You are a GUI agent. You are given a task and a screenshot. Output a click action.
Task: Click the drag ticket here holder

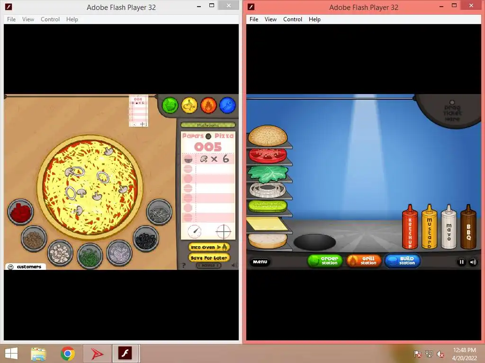[451, 111]
